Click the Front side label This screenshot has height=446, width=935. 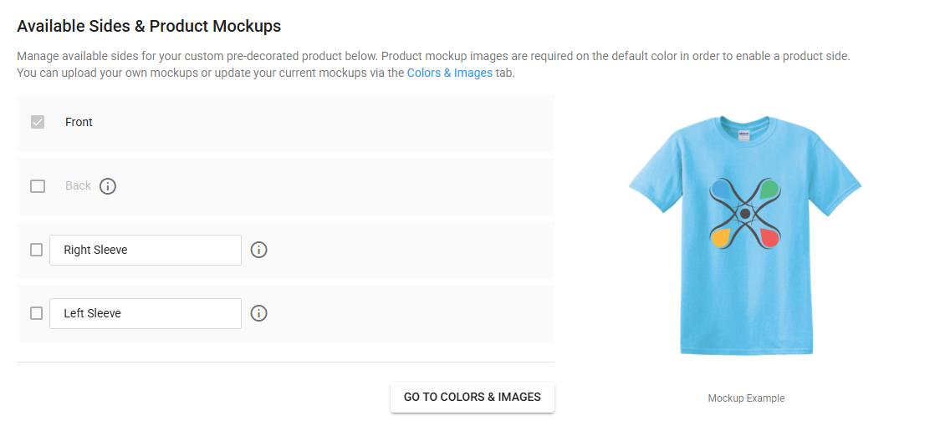(x=79, y=122)
